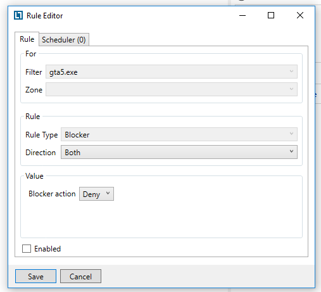Open the Scheduler (0) tab
Viewport: 321px width, 292px height.
coord(64,40)
